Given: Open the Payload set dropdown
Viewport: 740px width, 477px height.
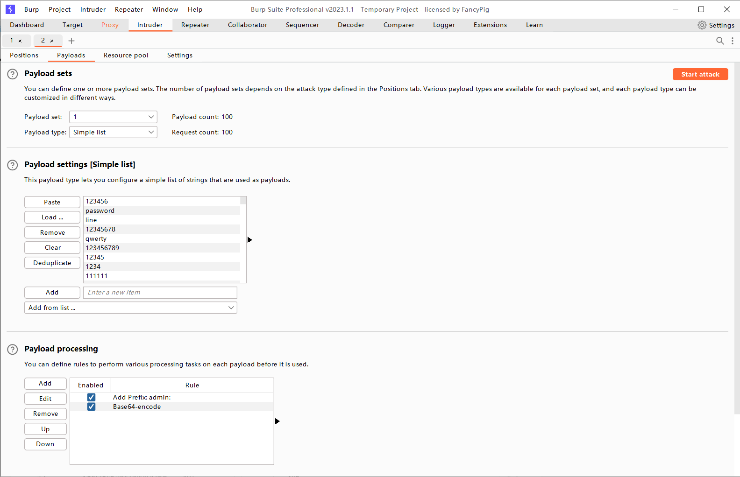Looking at the screenshot, I should tap(113, 117).
